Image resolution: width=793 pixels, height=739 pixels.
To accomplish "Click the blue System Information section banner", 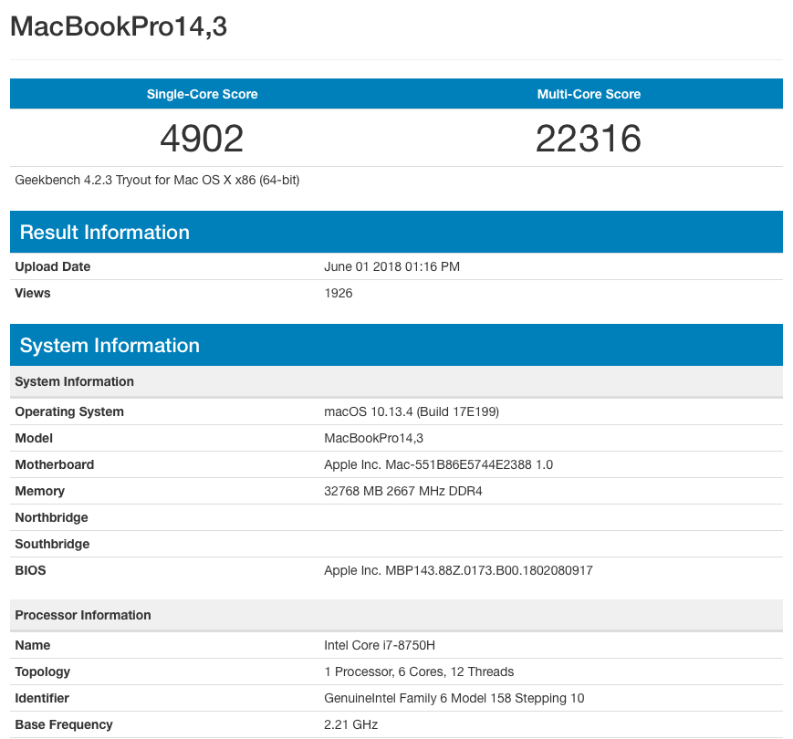I will click(396, 345).
